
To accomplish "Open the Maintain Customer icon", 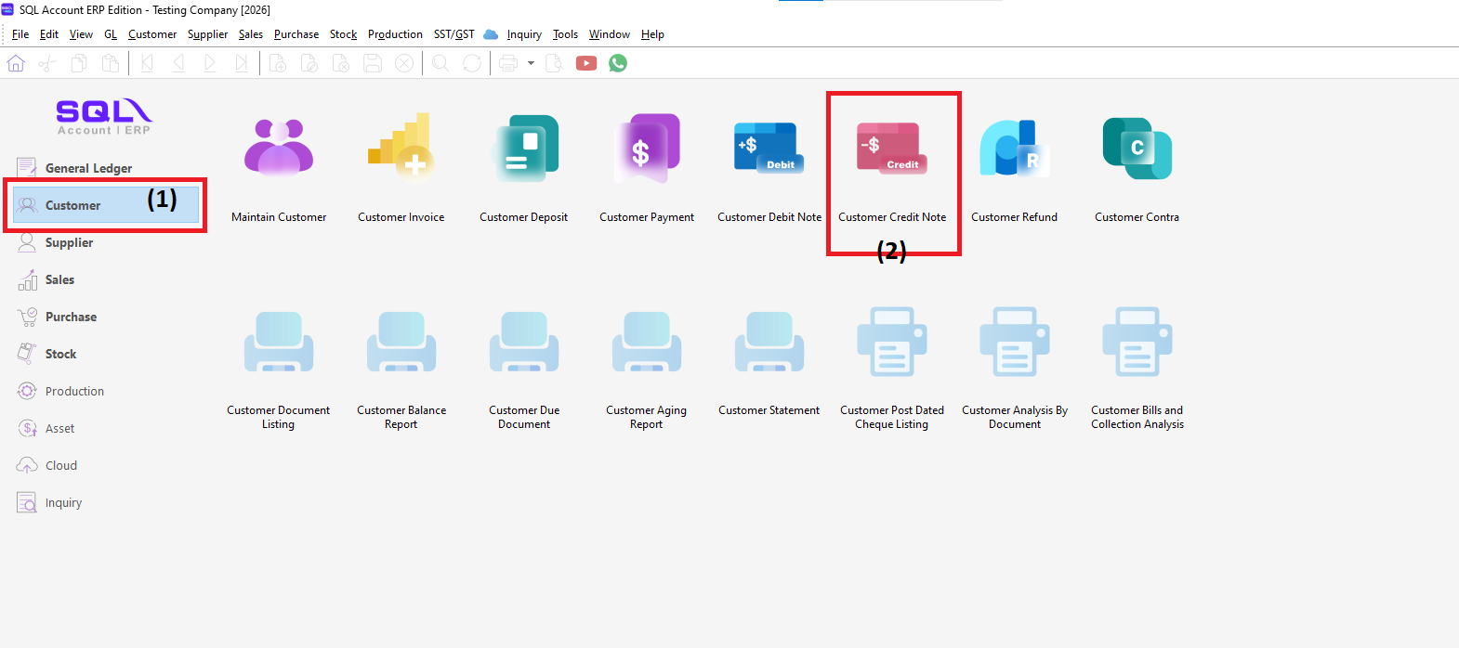I will point(279,147).
